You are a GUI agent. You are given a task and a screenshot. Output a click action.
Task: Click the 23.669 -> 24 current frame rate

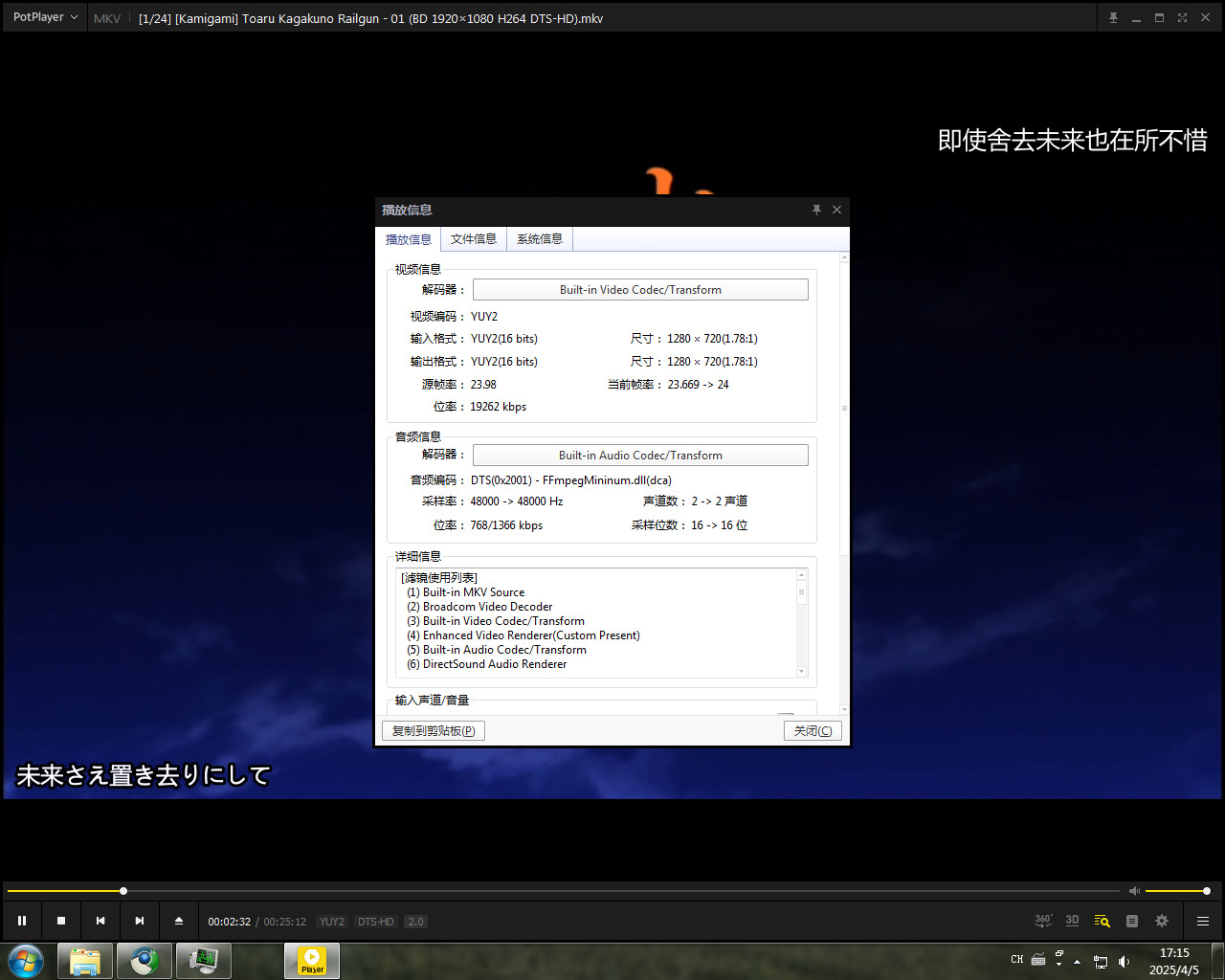pyautogui.click(x=698, y=385)
